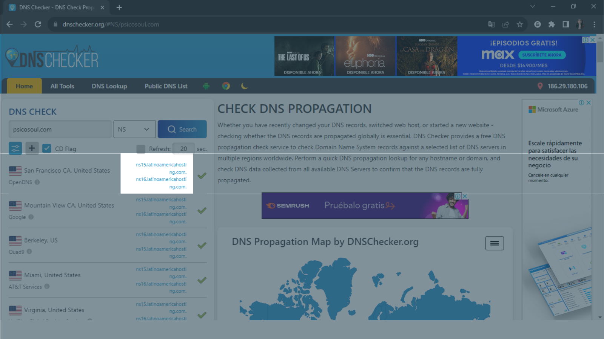Viewport: 604px width, 339px height.
Task: Open the All Tools menu
Action: coord(62,86)
